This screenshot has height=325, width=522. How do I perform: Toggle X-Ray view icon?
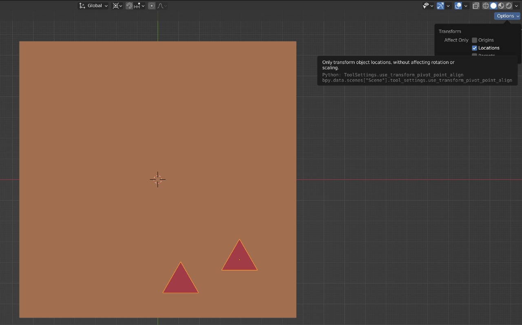476,6
